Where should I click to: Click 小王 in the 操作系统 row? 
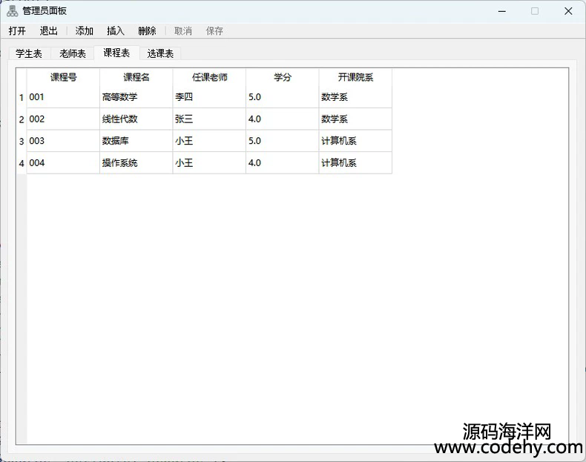209,163
